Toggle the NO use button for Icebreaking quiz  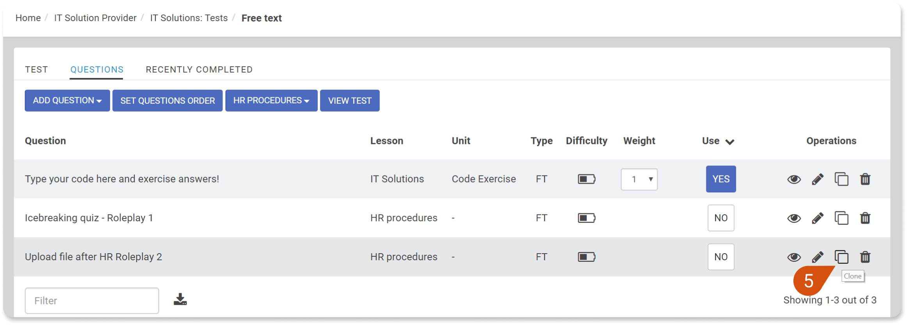point(721,218)
